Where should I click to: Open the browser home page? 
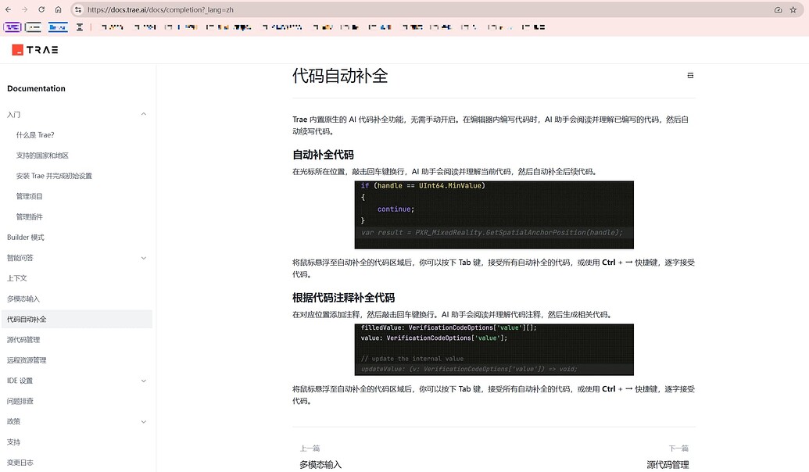[x=59, y=10]
